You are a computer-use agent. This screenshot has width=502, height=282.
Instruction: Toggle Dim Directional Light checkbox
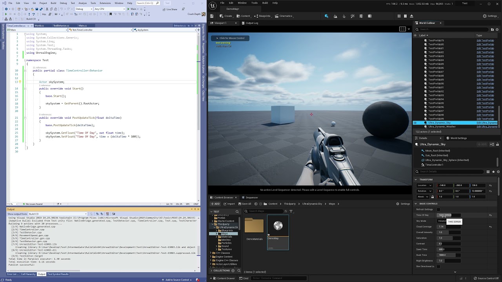click(x=438, y=266)
